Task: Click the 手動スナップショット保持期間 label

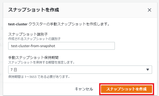Action: click(x=33, y=58)
